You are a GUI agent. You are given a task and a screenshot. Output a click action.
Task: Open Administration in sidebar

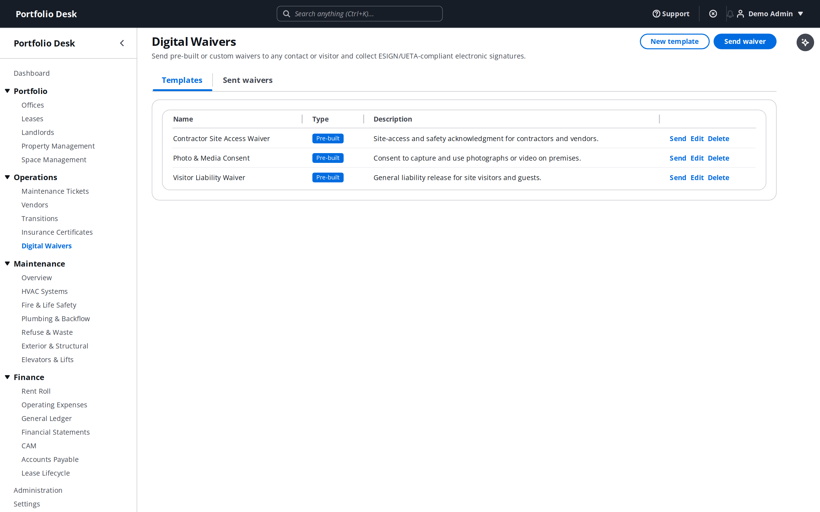38,490
